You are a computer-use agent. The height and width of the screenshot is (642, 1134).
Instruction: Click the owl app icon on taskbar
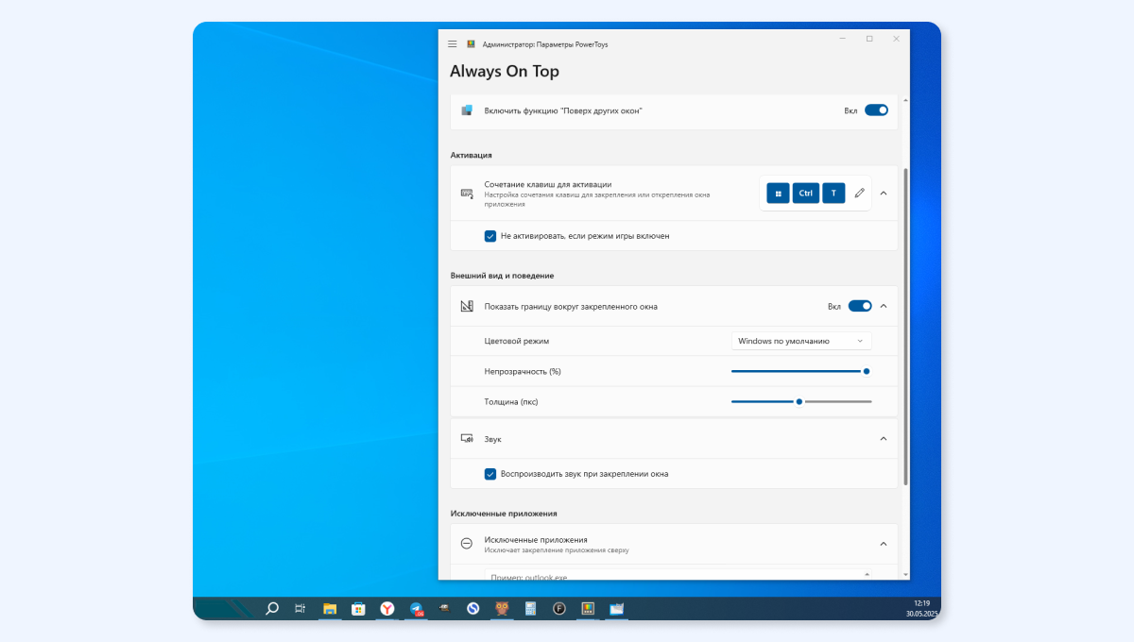[x=502, y=609]
